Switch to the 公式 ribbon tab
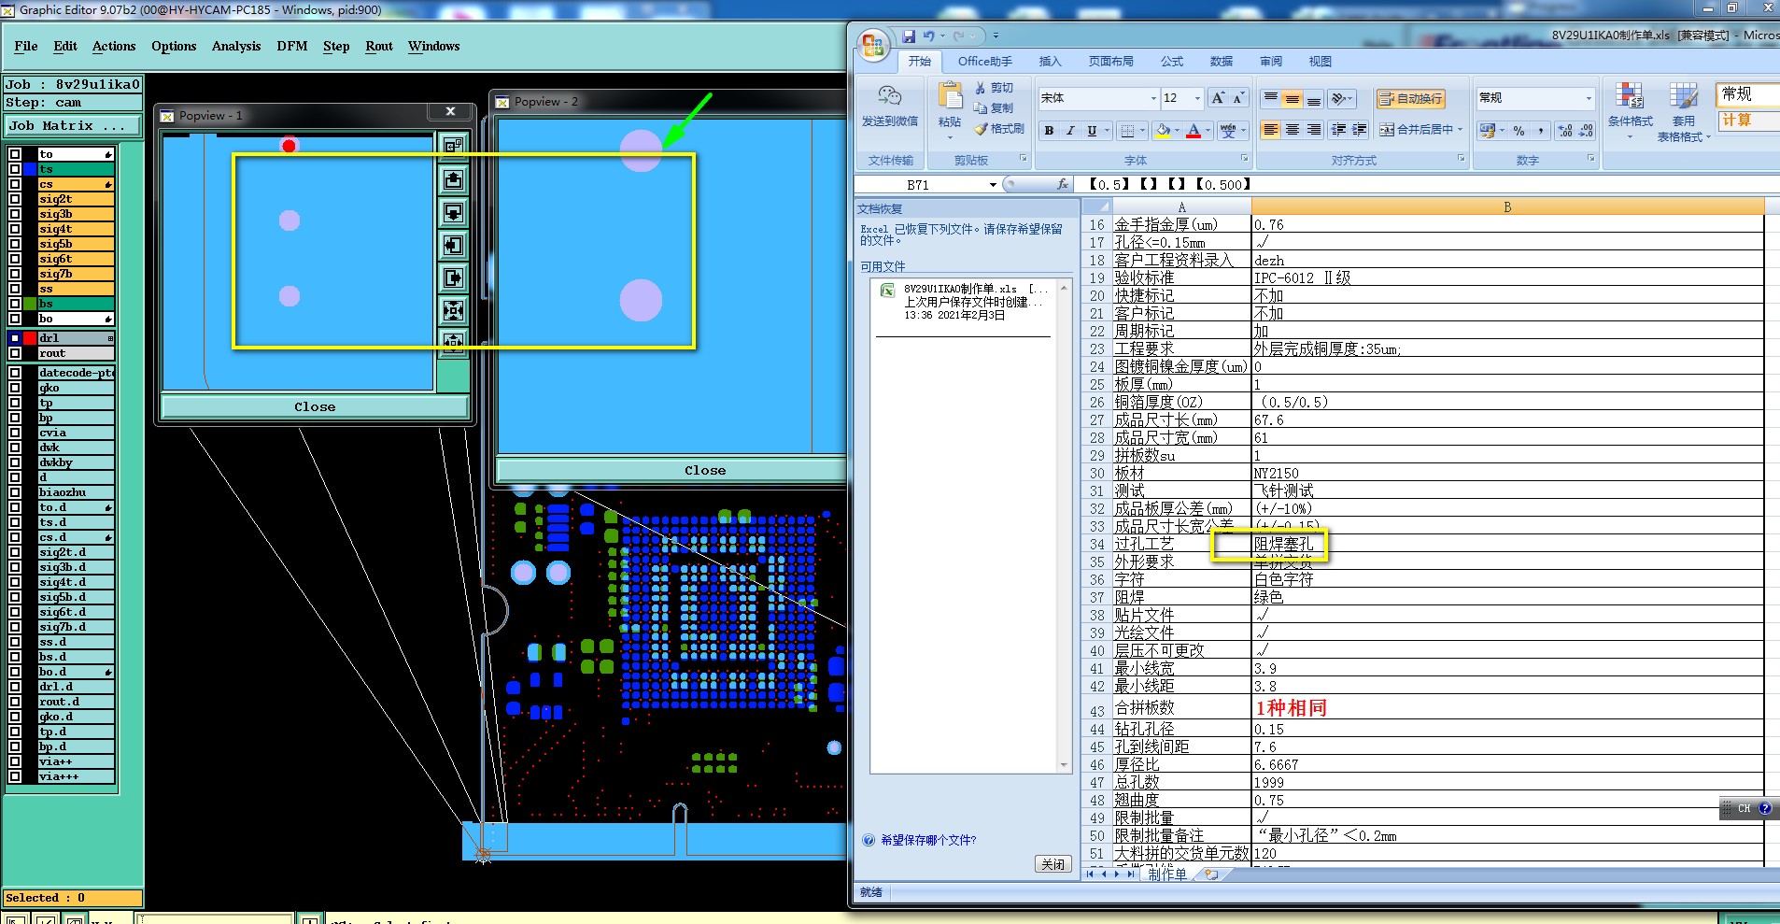 tap(1171, 62)
